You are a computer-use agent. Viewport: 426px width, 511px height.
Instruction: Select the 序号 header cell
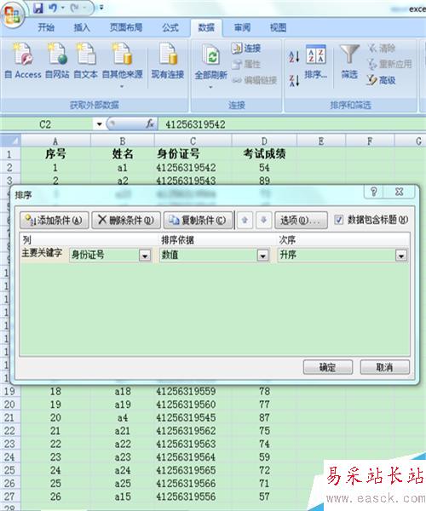coord(55,154)
